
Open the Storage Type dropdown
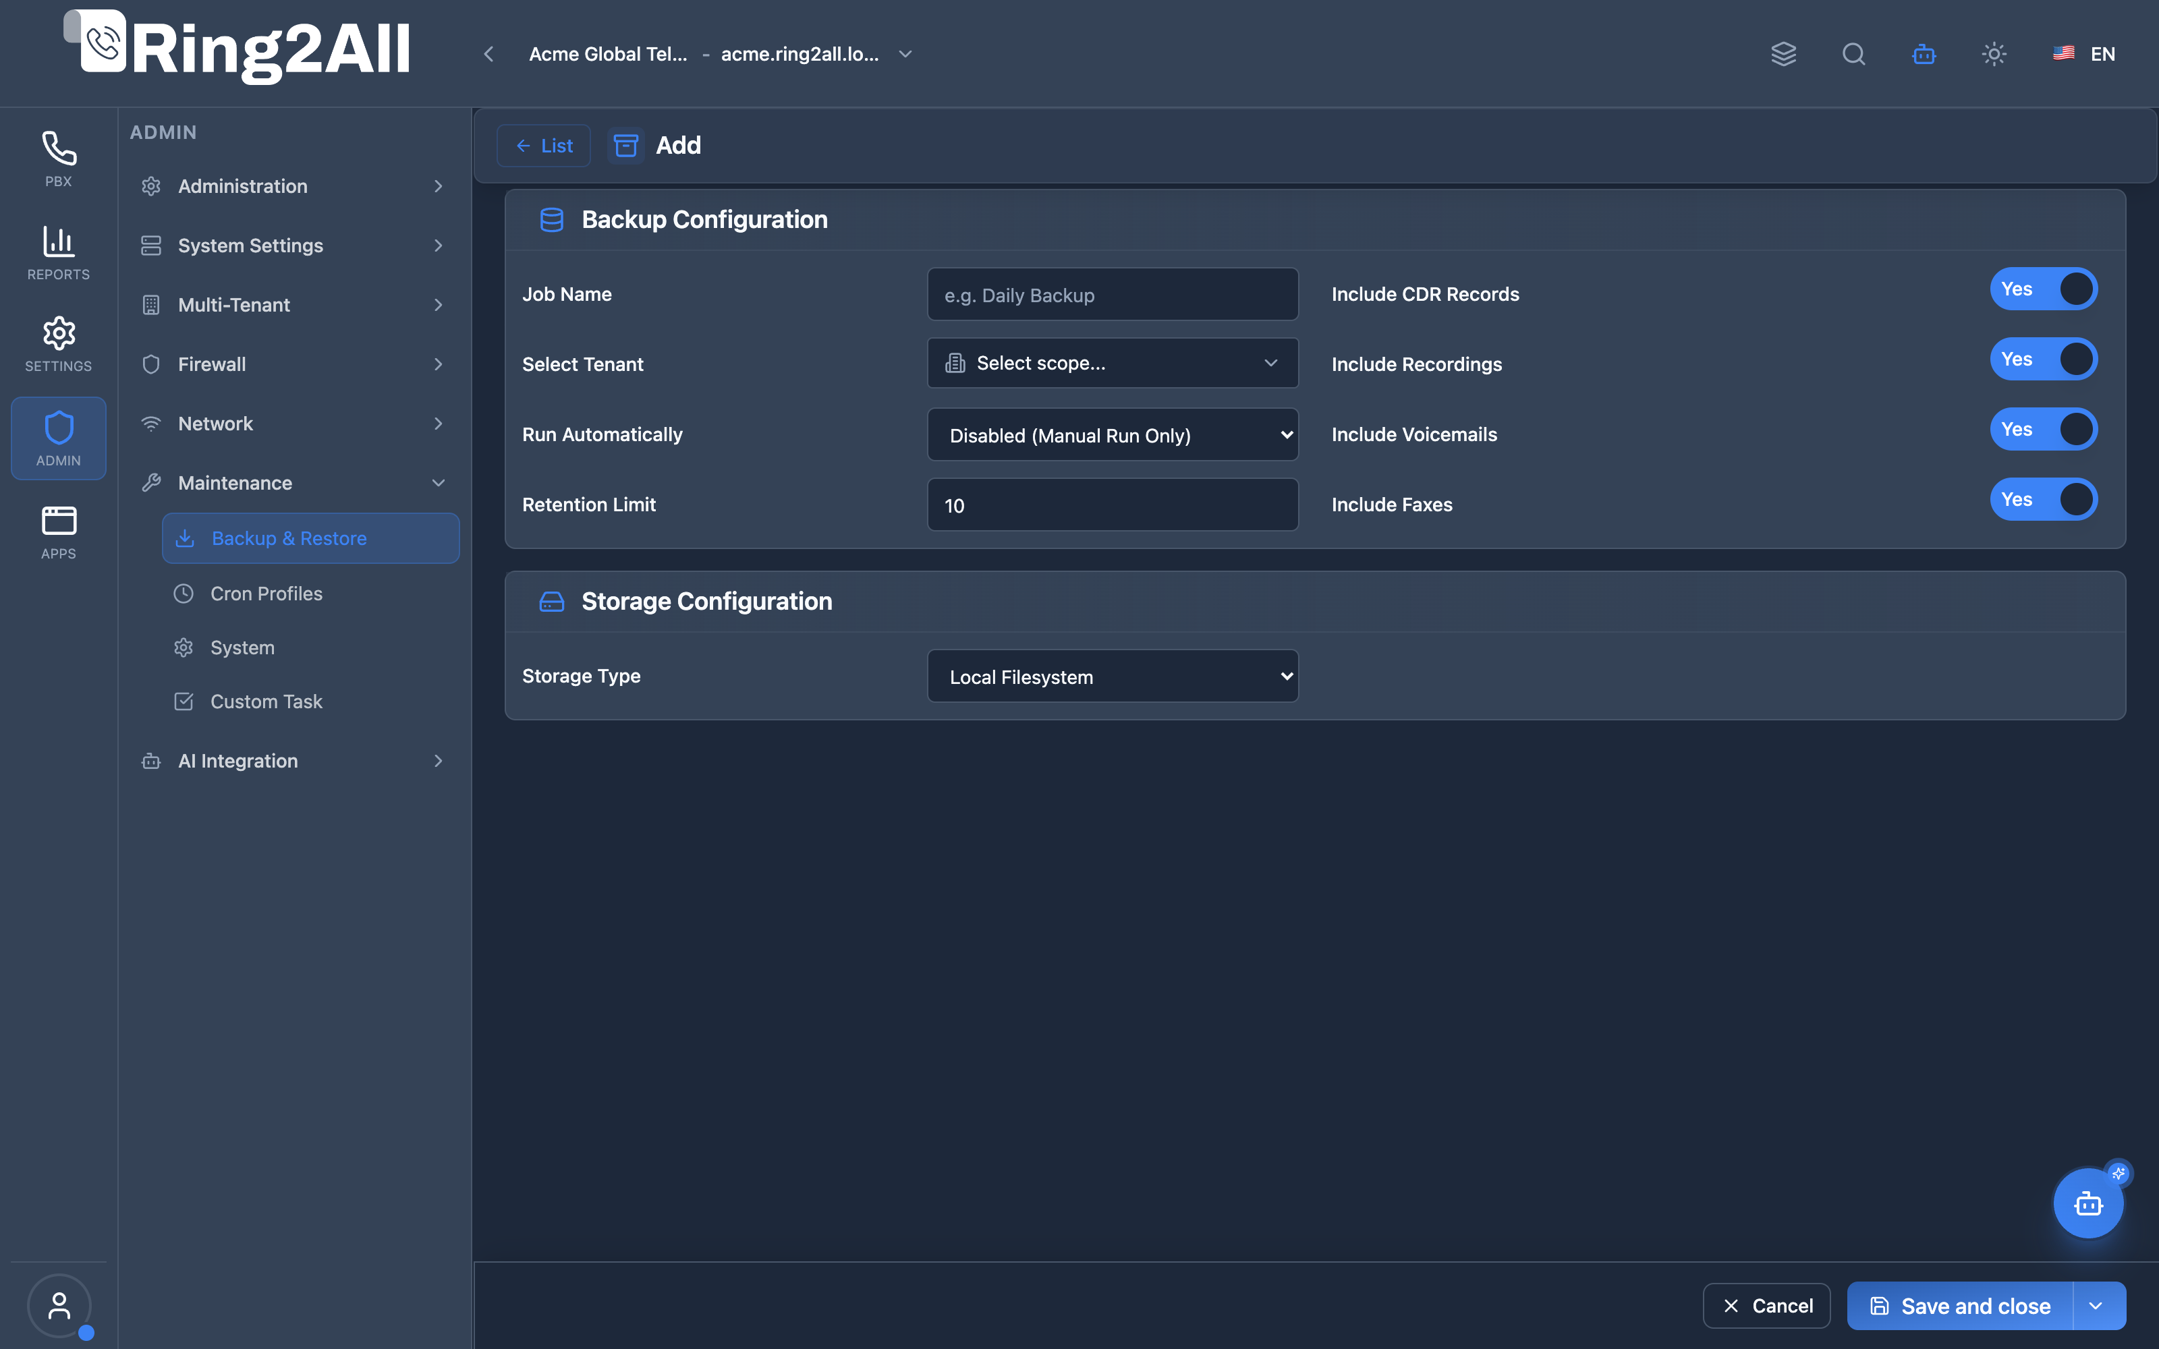coord(1113,677)
